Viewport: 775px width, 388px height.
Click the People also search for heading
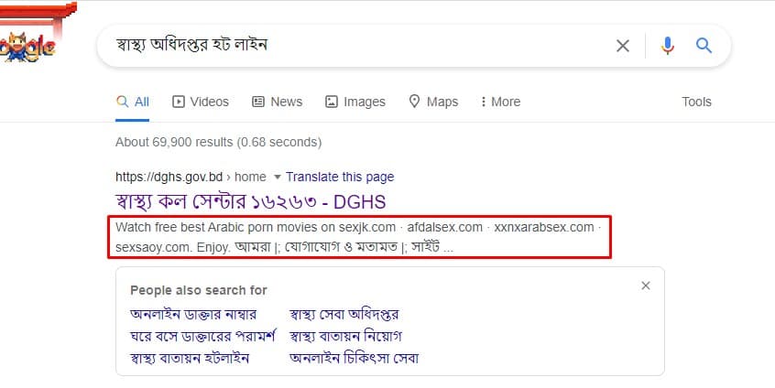pos(199,290)
